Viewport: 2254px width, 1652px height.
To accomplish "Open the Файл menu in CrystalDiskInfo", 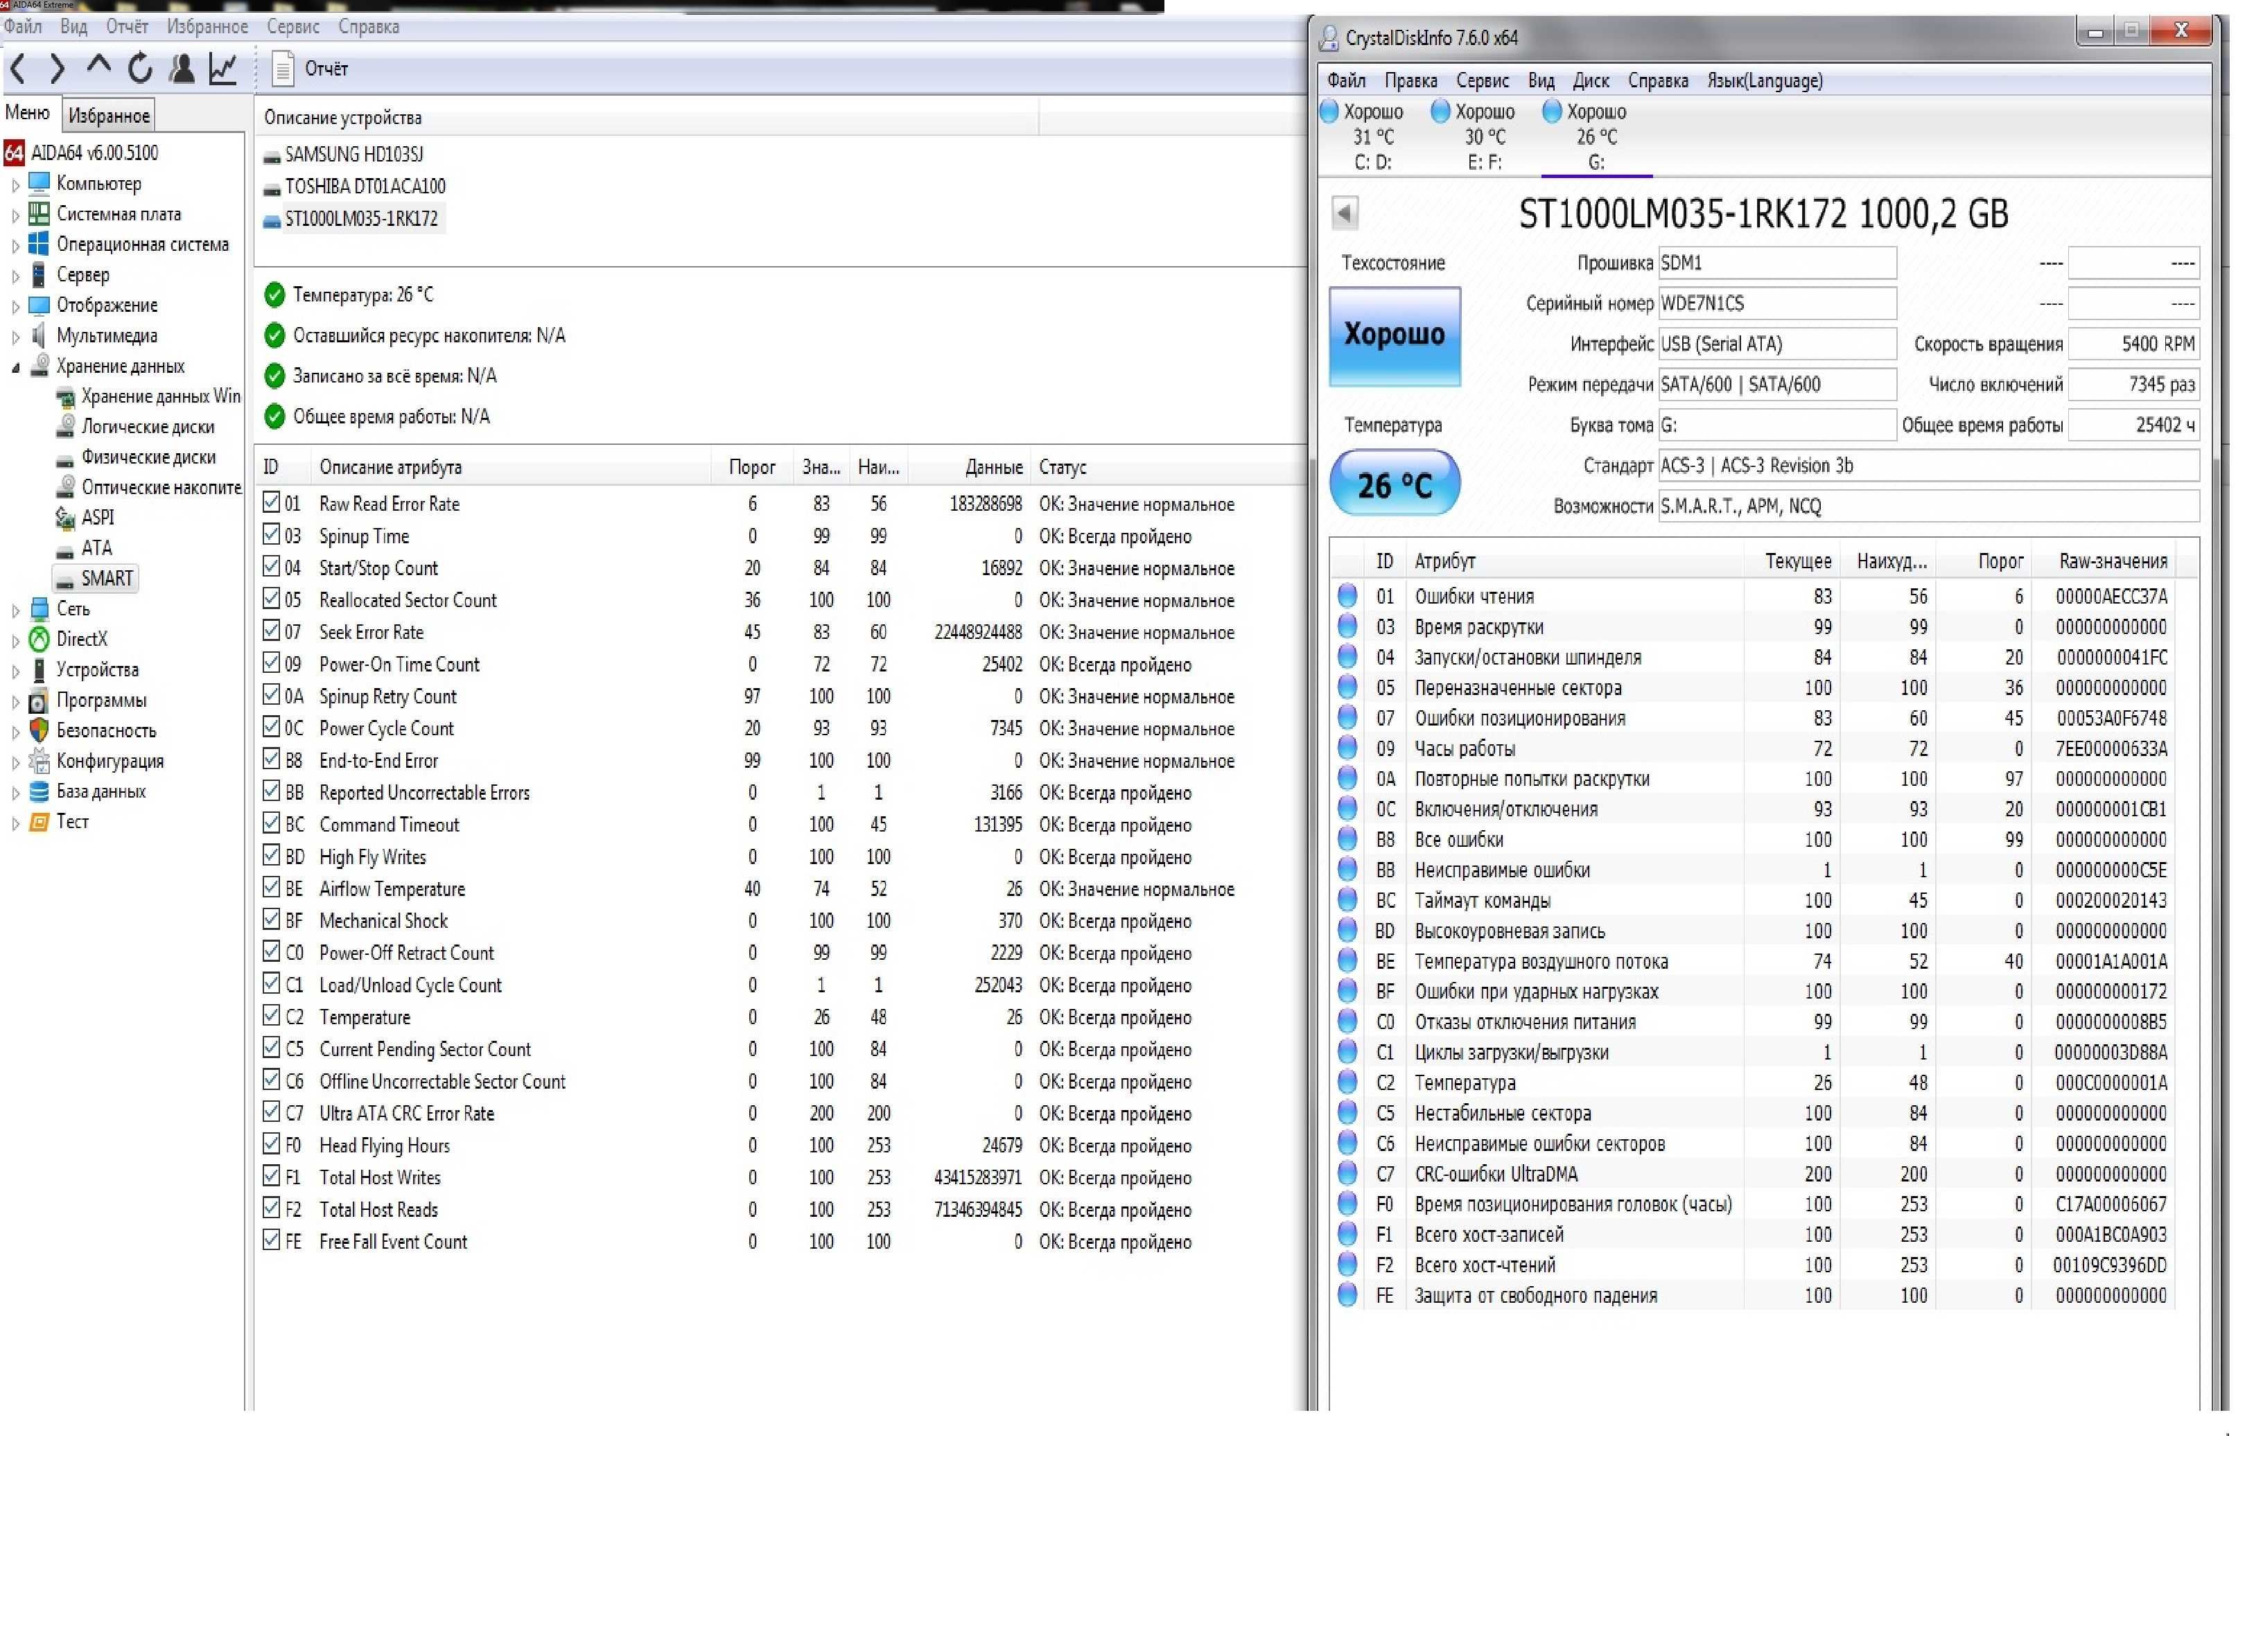I will click(1346, 81).
